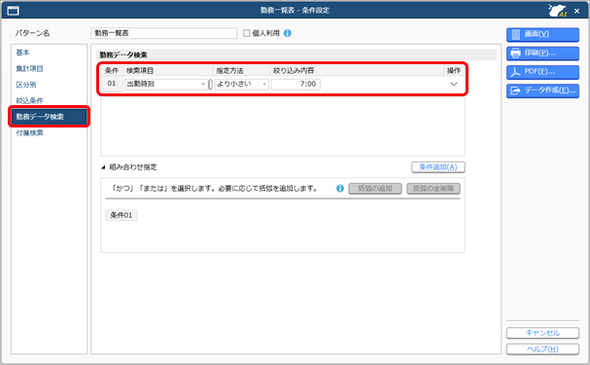This screenshot has height=365, width=590.
Task: Click the 画面(V) button
Action: coord(542,34)
